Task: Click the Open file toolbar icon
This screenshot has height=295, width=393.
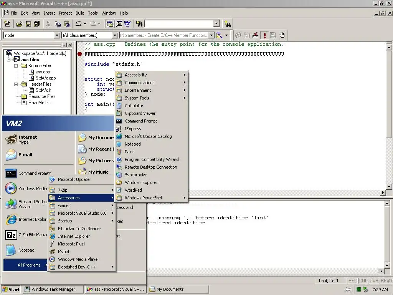Action: pos(19,24)
